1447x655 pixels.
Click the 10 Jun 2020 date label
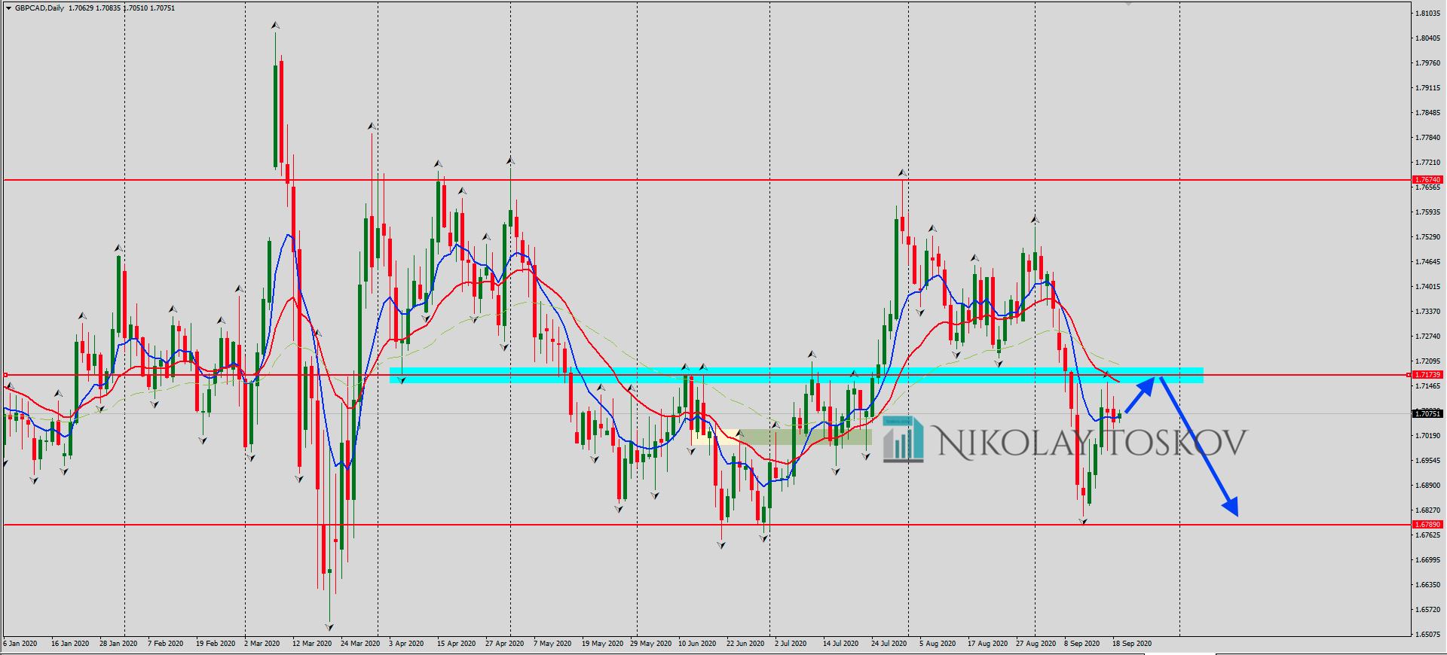(697, 644)
